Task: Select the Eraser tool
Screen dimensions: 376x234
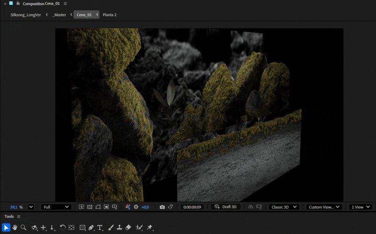Action: (x=128, y=227)
